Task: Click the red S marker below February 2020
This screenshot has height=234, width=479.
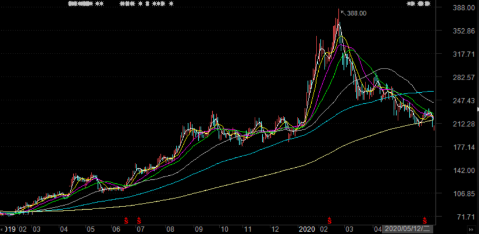Action: coord(330,220)
